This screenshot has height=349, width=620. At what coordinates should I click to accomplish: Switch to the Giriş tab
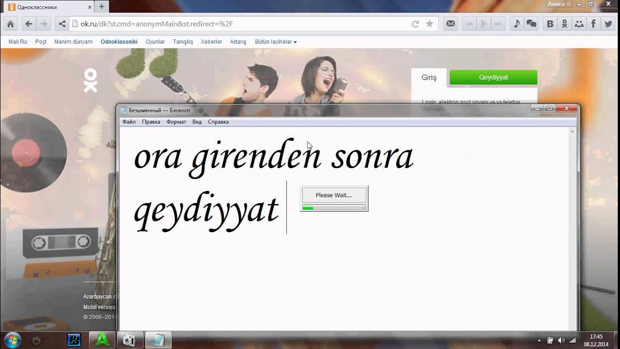click(x=429, y=78)
